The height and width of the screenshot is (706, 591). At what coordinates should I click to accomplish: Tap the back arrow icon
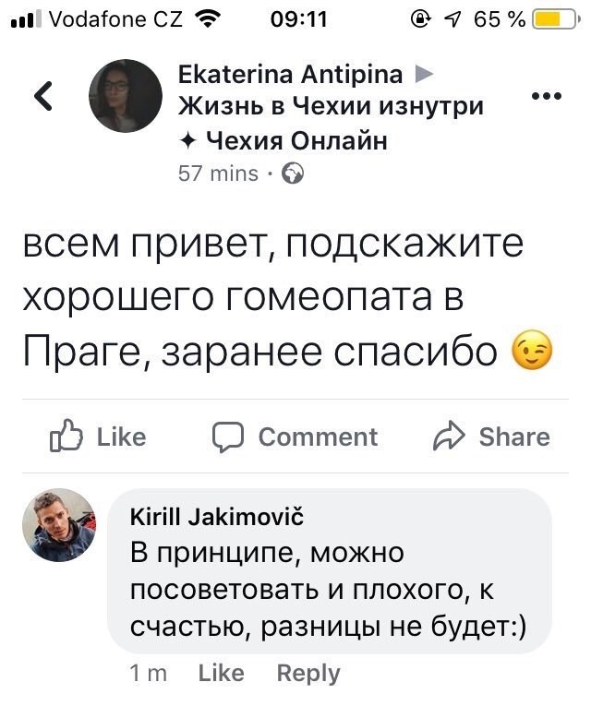click(x=42, y=97)
